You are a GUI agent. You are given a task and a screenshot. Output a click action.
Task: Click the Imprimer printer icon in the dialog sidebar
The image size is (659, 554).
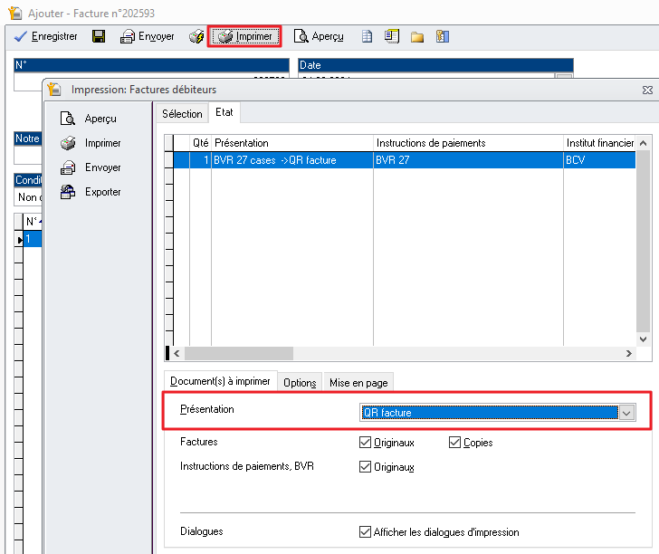(68, 143)
